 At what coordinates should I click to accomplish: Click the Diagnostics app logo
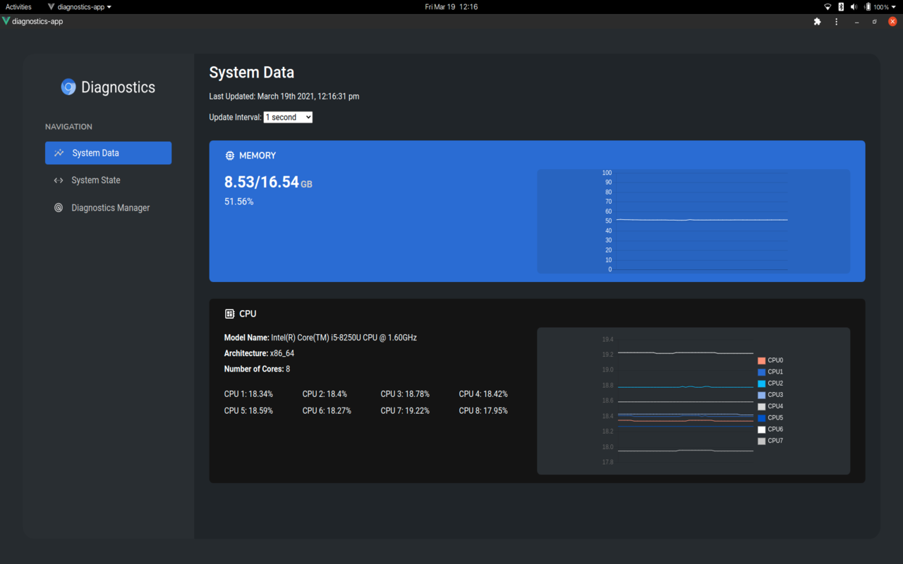pyautogui.click(x=68, y=87)
